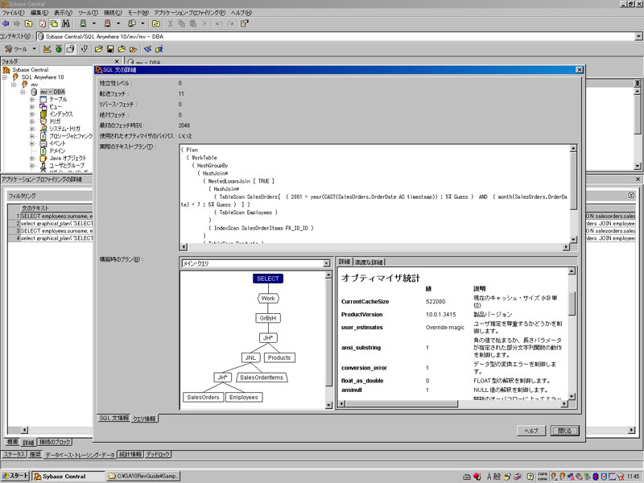Open the ツール toolbar dropdown arrow
Image resolution: width=644 pixels, height=483 pixels.
[x=34, y=49]
